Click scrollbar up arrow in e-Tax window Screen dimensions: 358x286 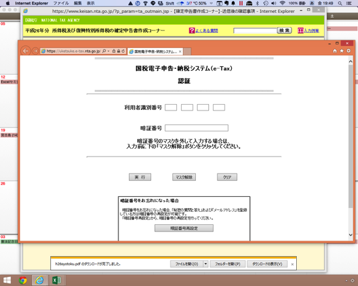coord(350,61)
